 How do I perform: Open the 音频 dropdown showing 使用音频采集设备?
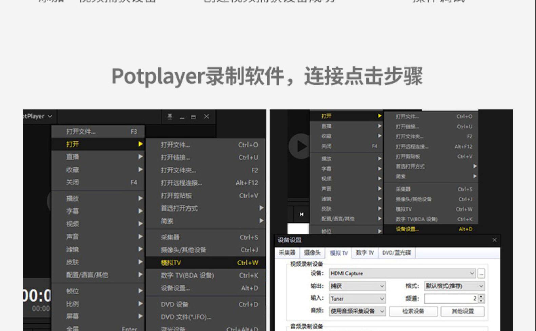(357, 311)
